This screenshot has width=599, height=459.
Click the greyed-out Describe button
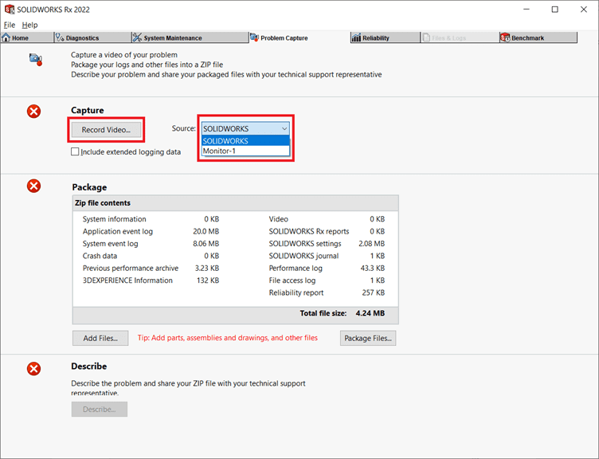[100, 410]
